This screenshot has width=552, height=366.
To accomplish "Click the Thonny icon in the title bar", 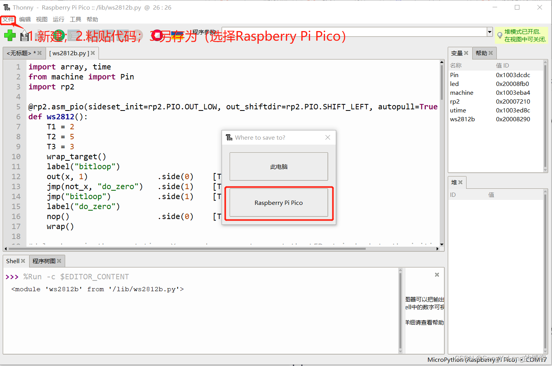I will click(x=7, y=7).
